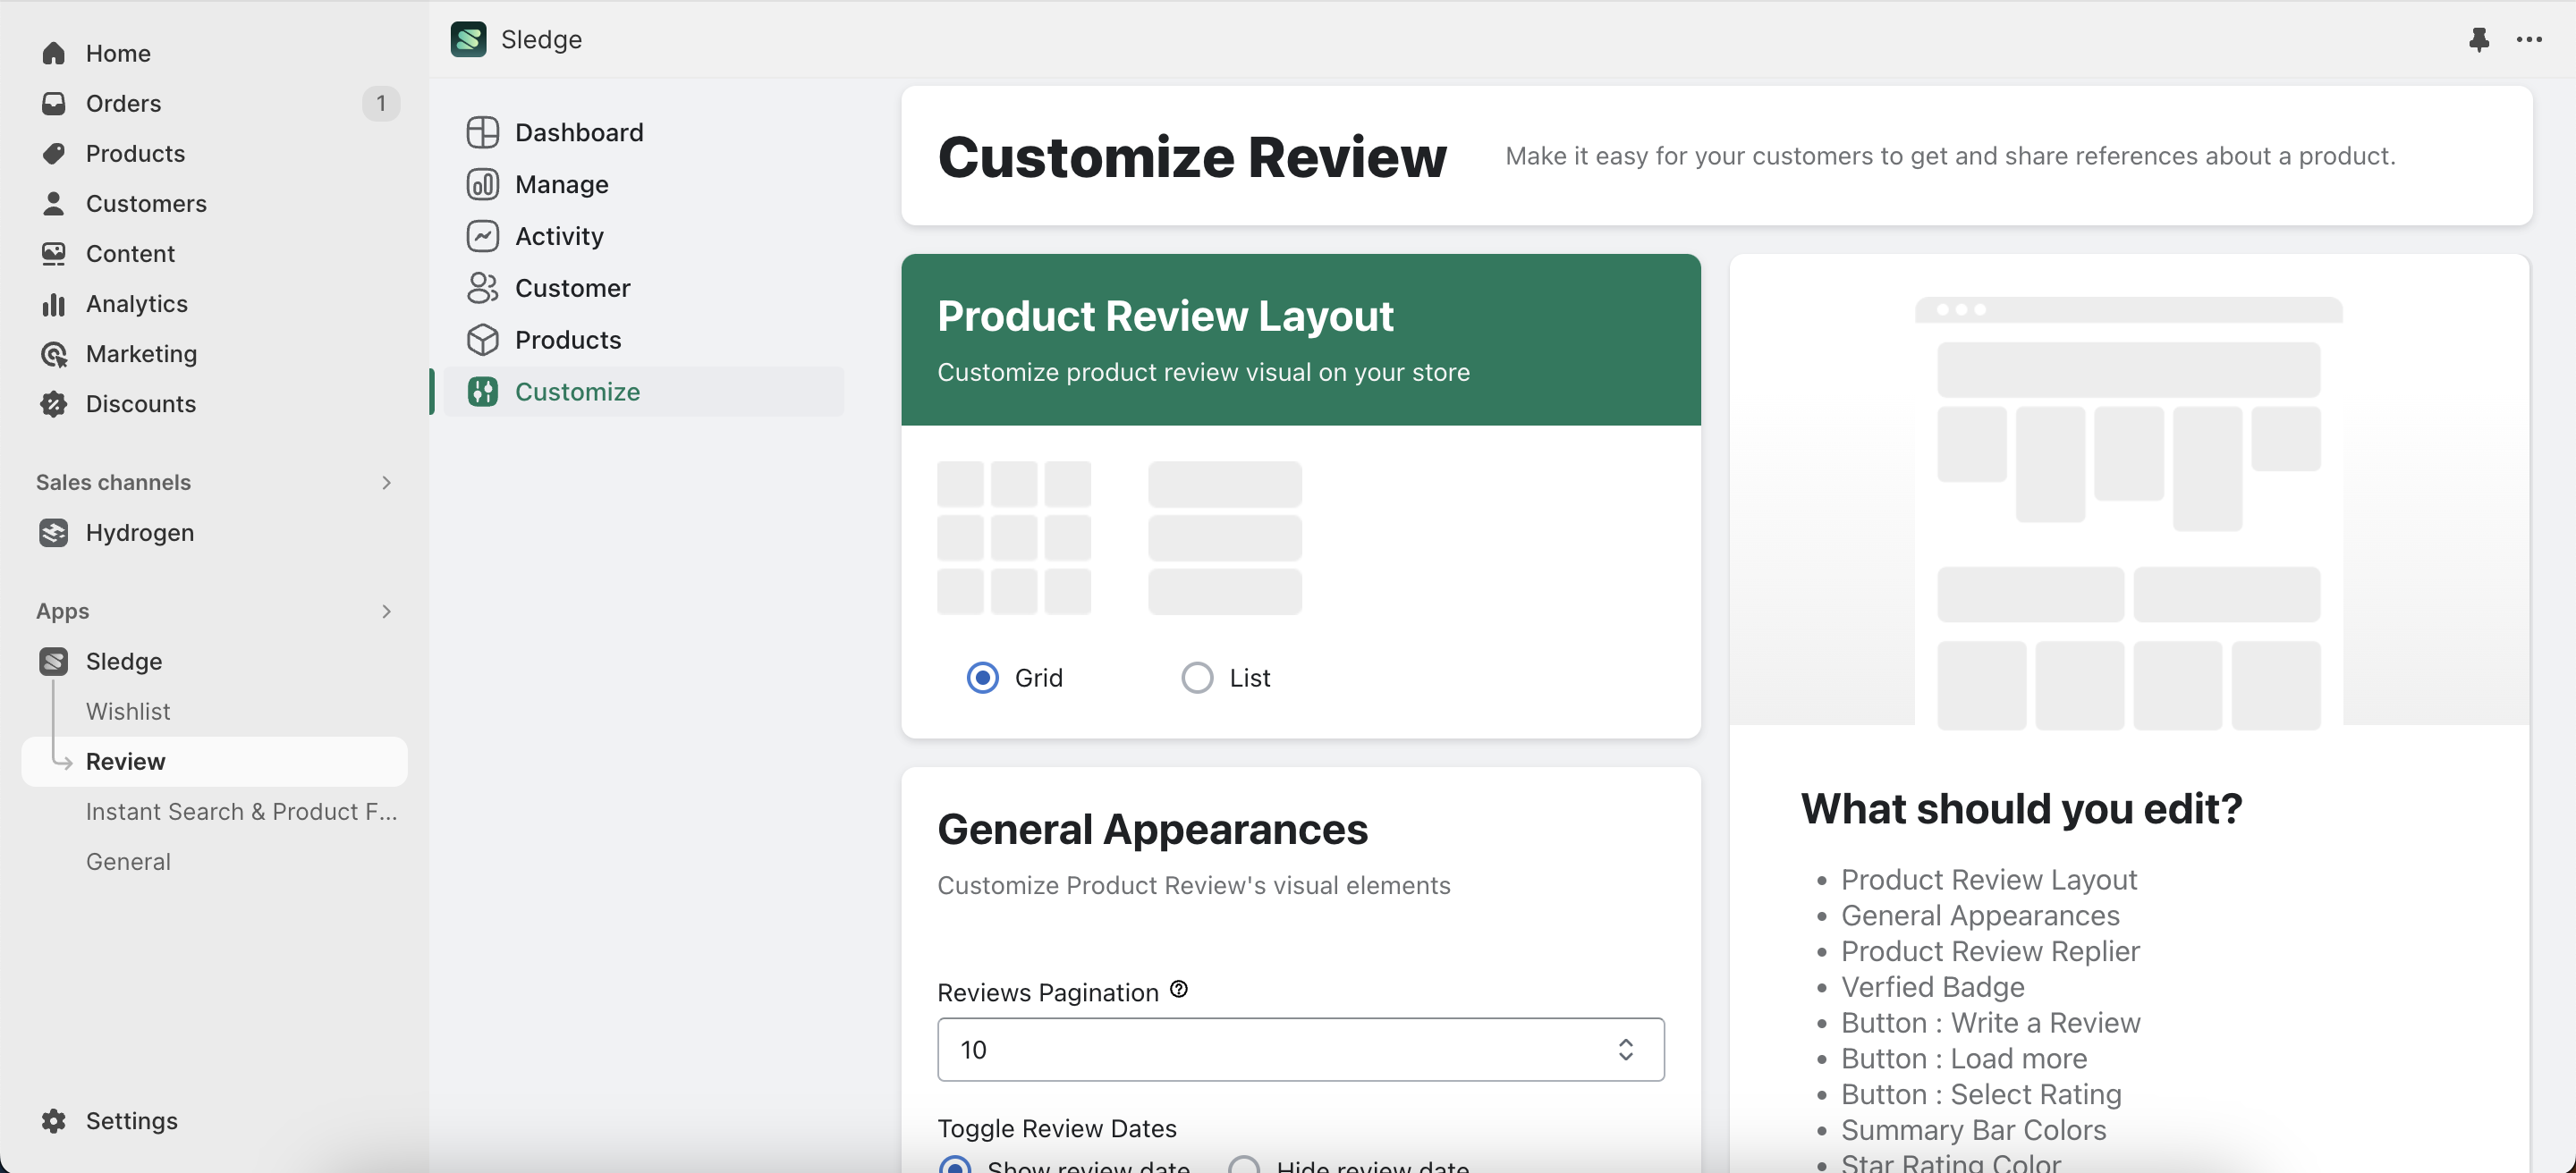The height and width of the screenshot is (1173, 2576).
Task: Open the Orders page
Action: 123,103
